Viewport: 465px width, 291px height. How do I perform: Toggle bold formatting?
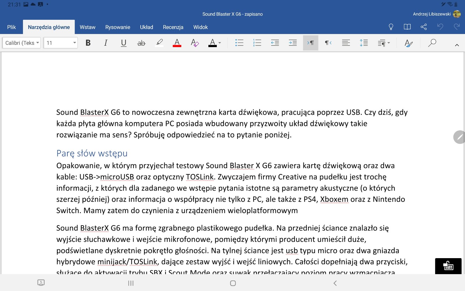click(x=88, y=43)
